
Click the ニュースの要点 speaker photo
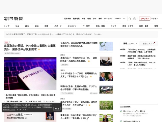point(50,116)
